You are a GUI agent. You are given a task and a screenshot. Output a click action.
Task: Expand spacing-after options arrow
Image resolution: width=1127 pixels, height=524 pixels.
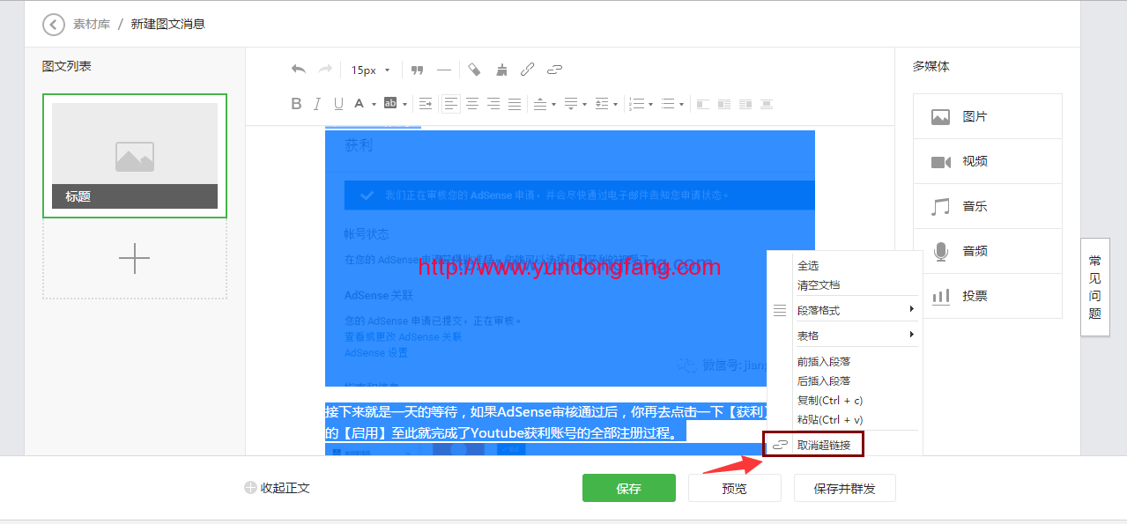[x=584, y=104]
